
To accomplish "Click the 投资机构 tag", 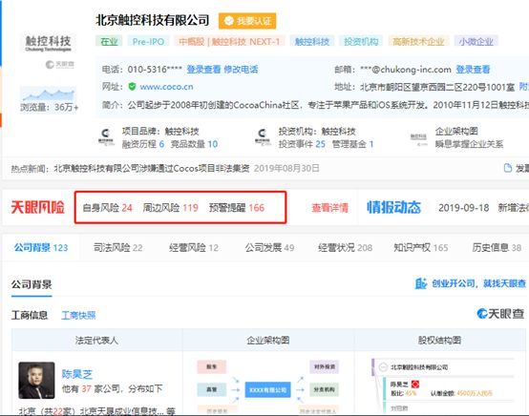I will (361, 41).
